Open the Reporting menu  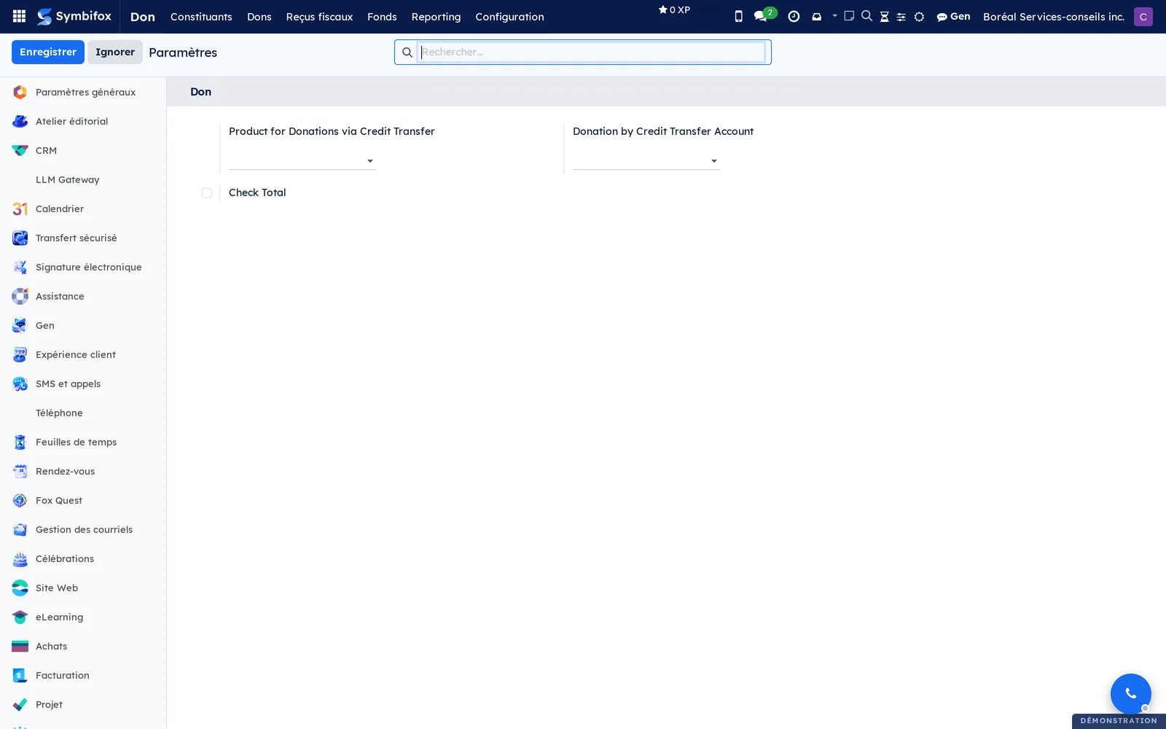pos(436,17)
